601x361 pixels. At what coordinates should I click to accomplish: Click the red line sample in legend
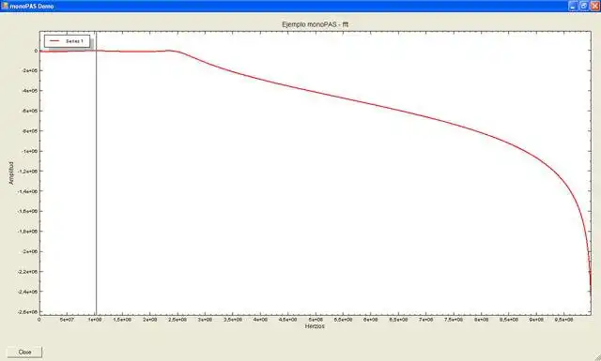pyautogui.click(x=54, y=41)
